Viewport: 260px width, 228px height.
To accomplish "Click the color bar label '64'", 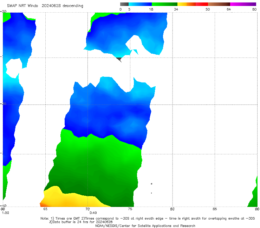I will [x=229, y=9].
